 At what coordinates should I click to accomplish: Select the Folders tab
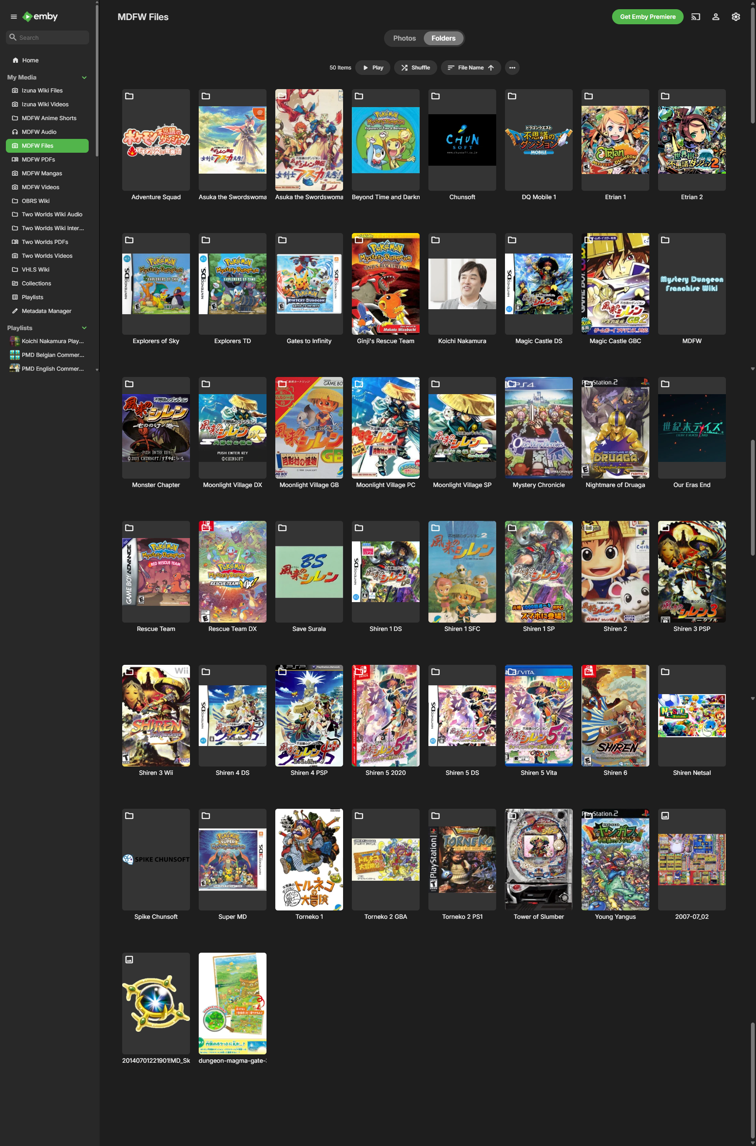(443, 38)
